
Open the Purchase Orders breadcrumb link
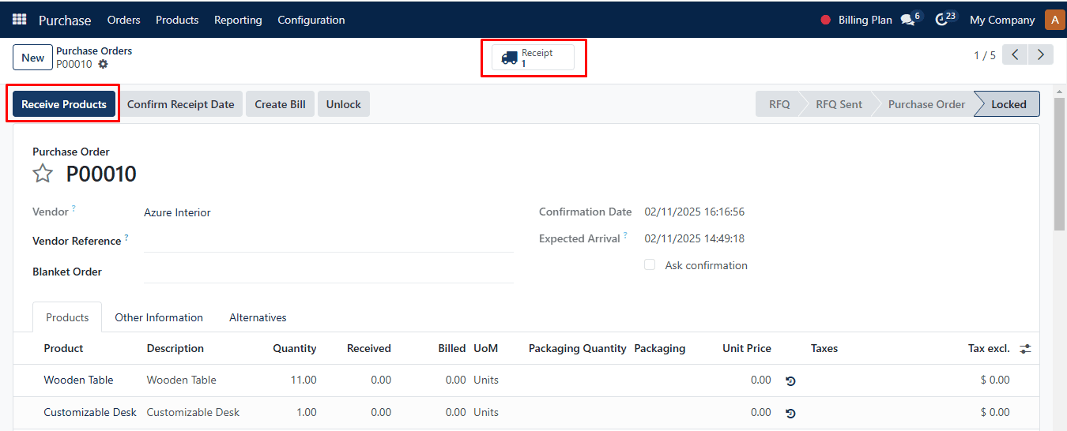click(94, 51)
